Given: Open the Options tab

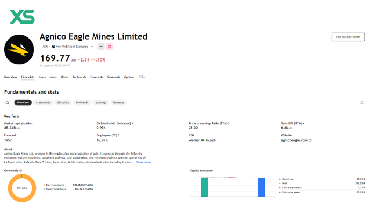Looking at the screenshot, I should (x=129, y=77).
